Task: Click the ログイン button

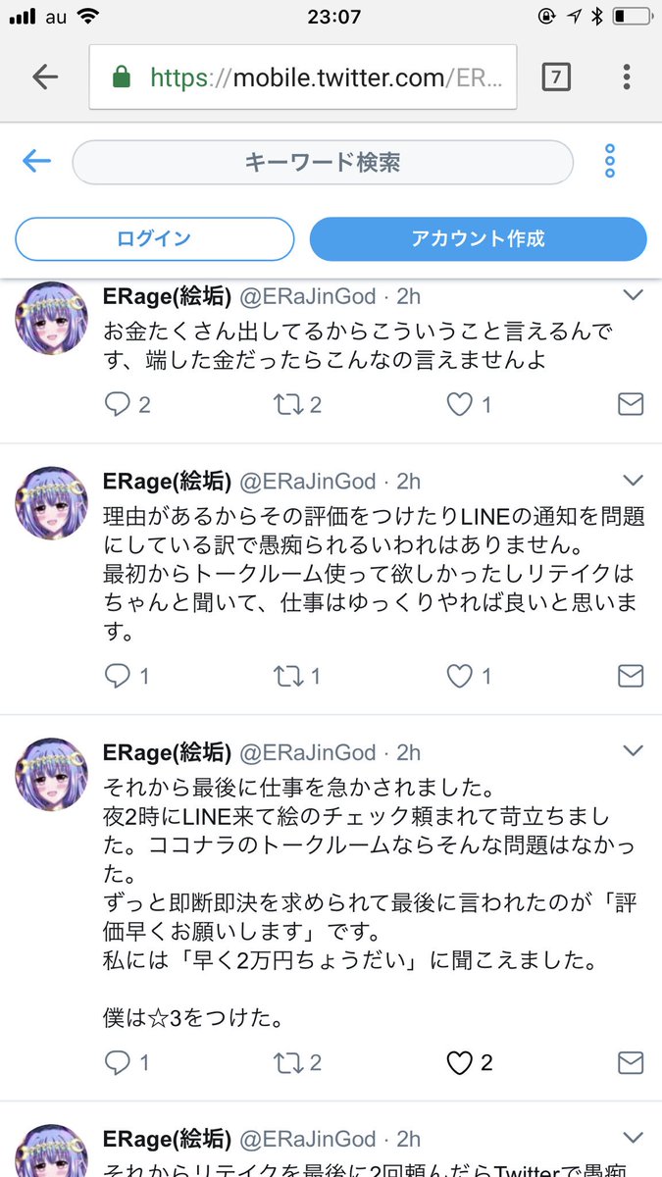Action: pos(155,238)
